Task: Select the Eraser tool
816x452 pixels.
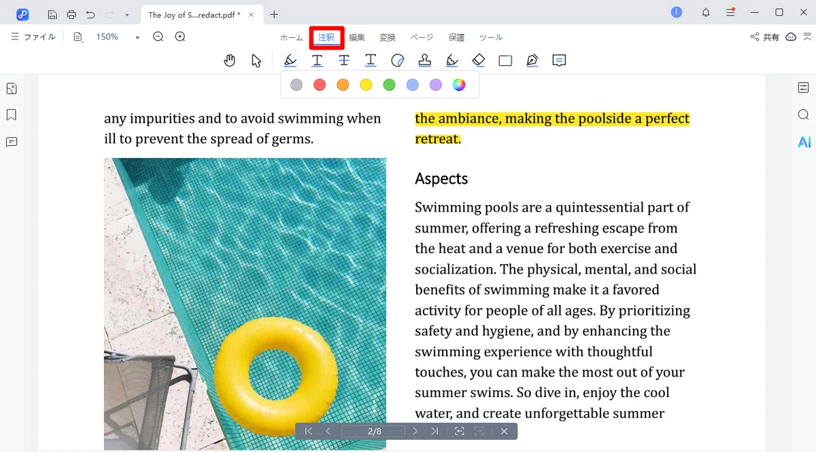Action: click(x=479, y=60)
